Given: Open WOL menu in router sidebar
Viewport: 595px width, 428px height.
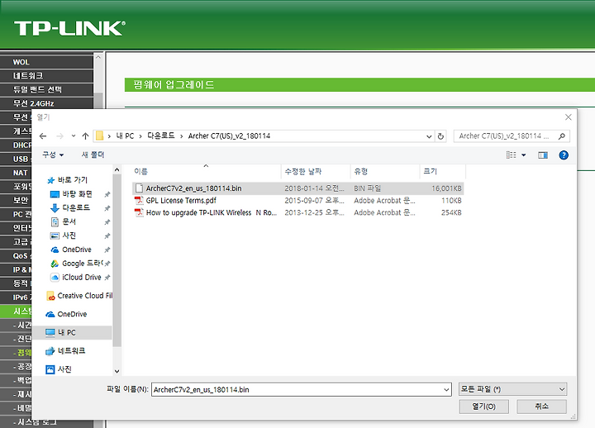Looking at the screenshot, I should click(46, 62).
